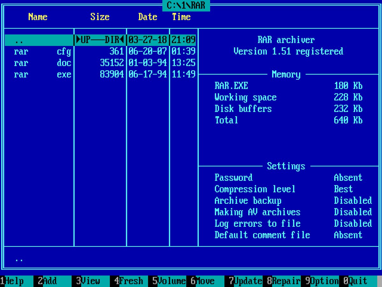The width and height of the screenshot is (382, 287).
Task: Click the 5Volume function key
Action: [169, 281]
